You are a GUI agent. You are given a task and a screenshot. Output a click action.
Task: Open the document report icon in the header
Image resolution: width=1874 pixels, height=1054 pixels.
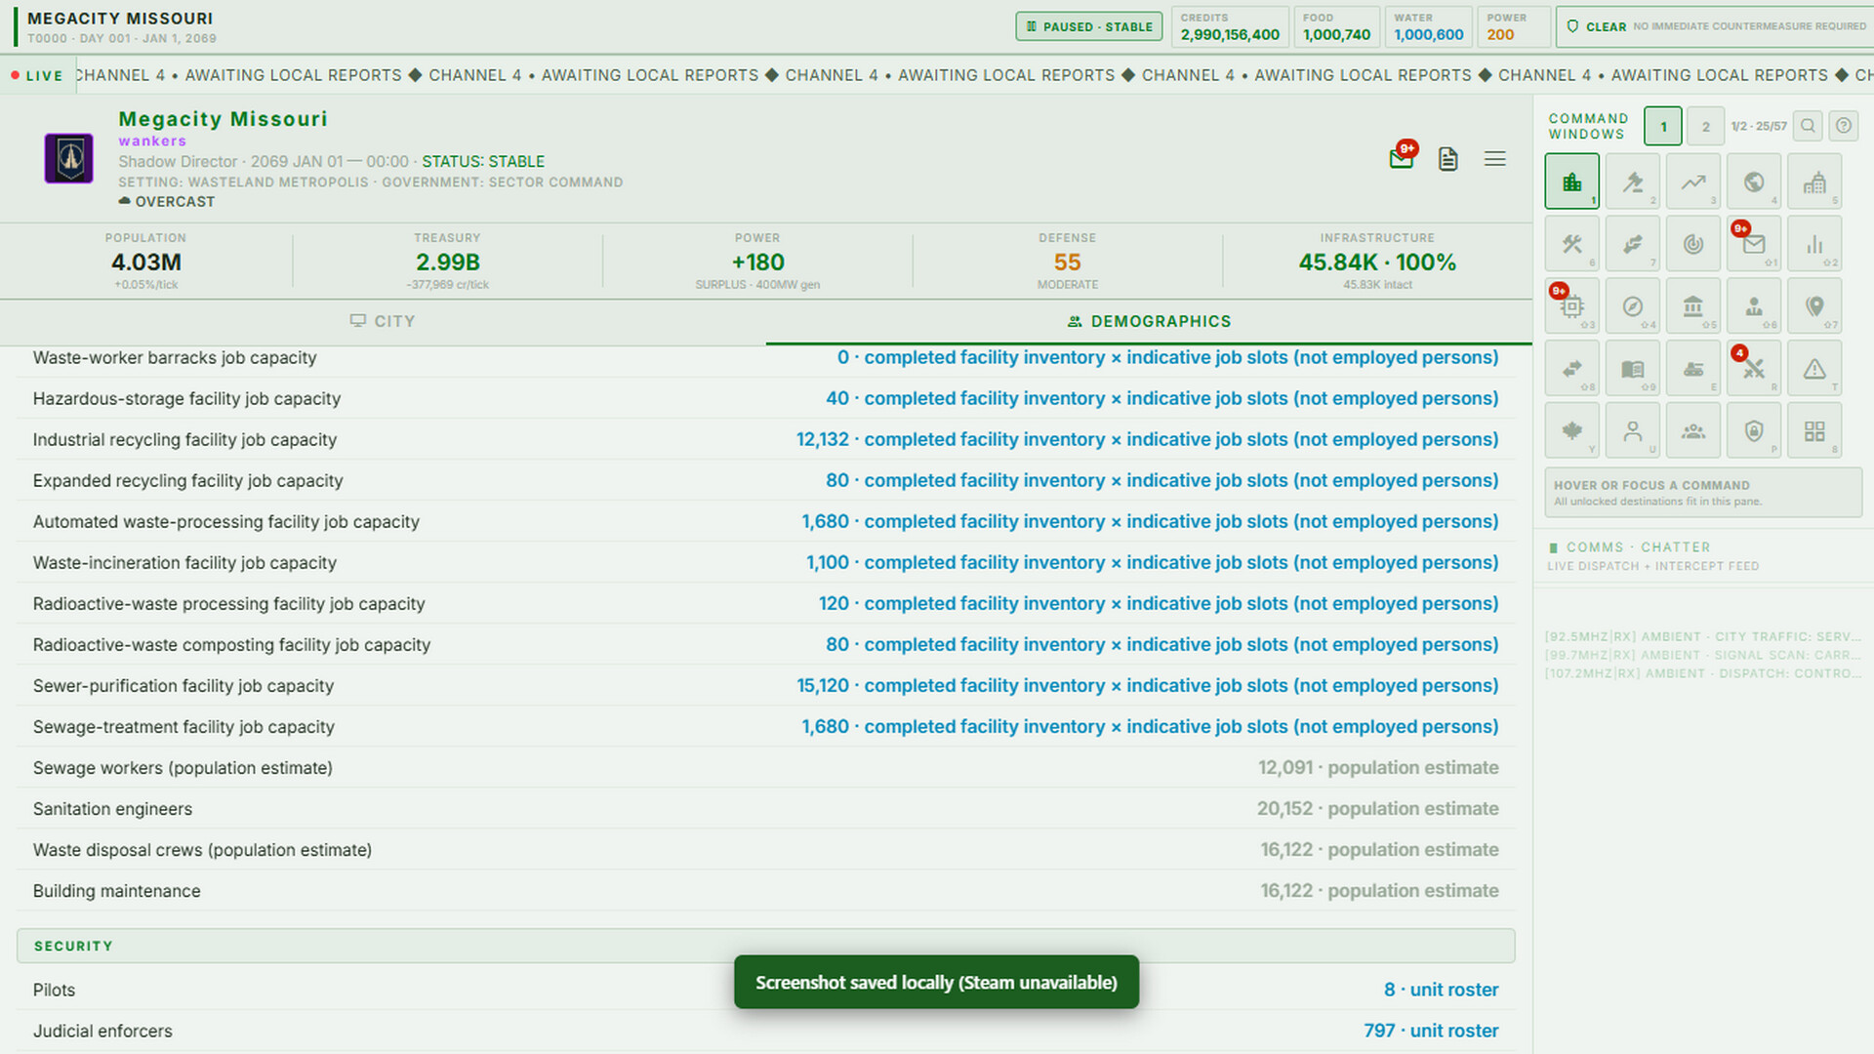pyautogui.click(x=1447, y=158)
